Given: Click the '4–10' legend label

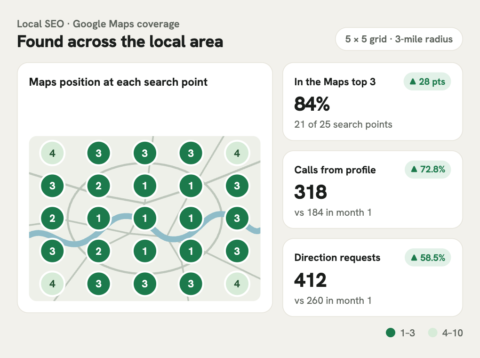Looking at the screenshot, I should click(x=452, y=333).
